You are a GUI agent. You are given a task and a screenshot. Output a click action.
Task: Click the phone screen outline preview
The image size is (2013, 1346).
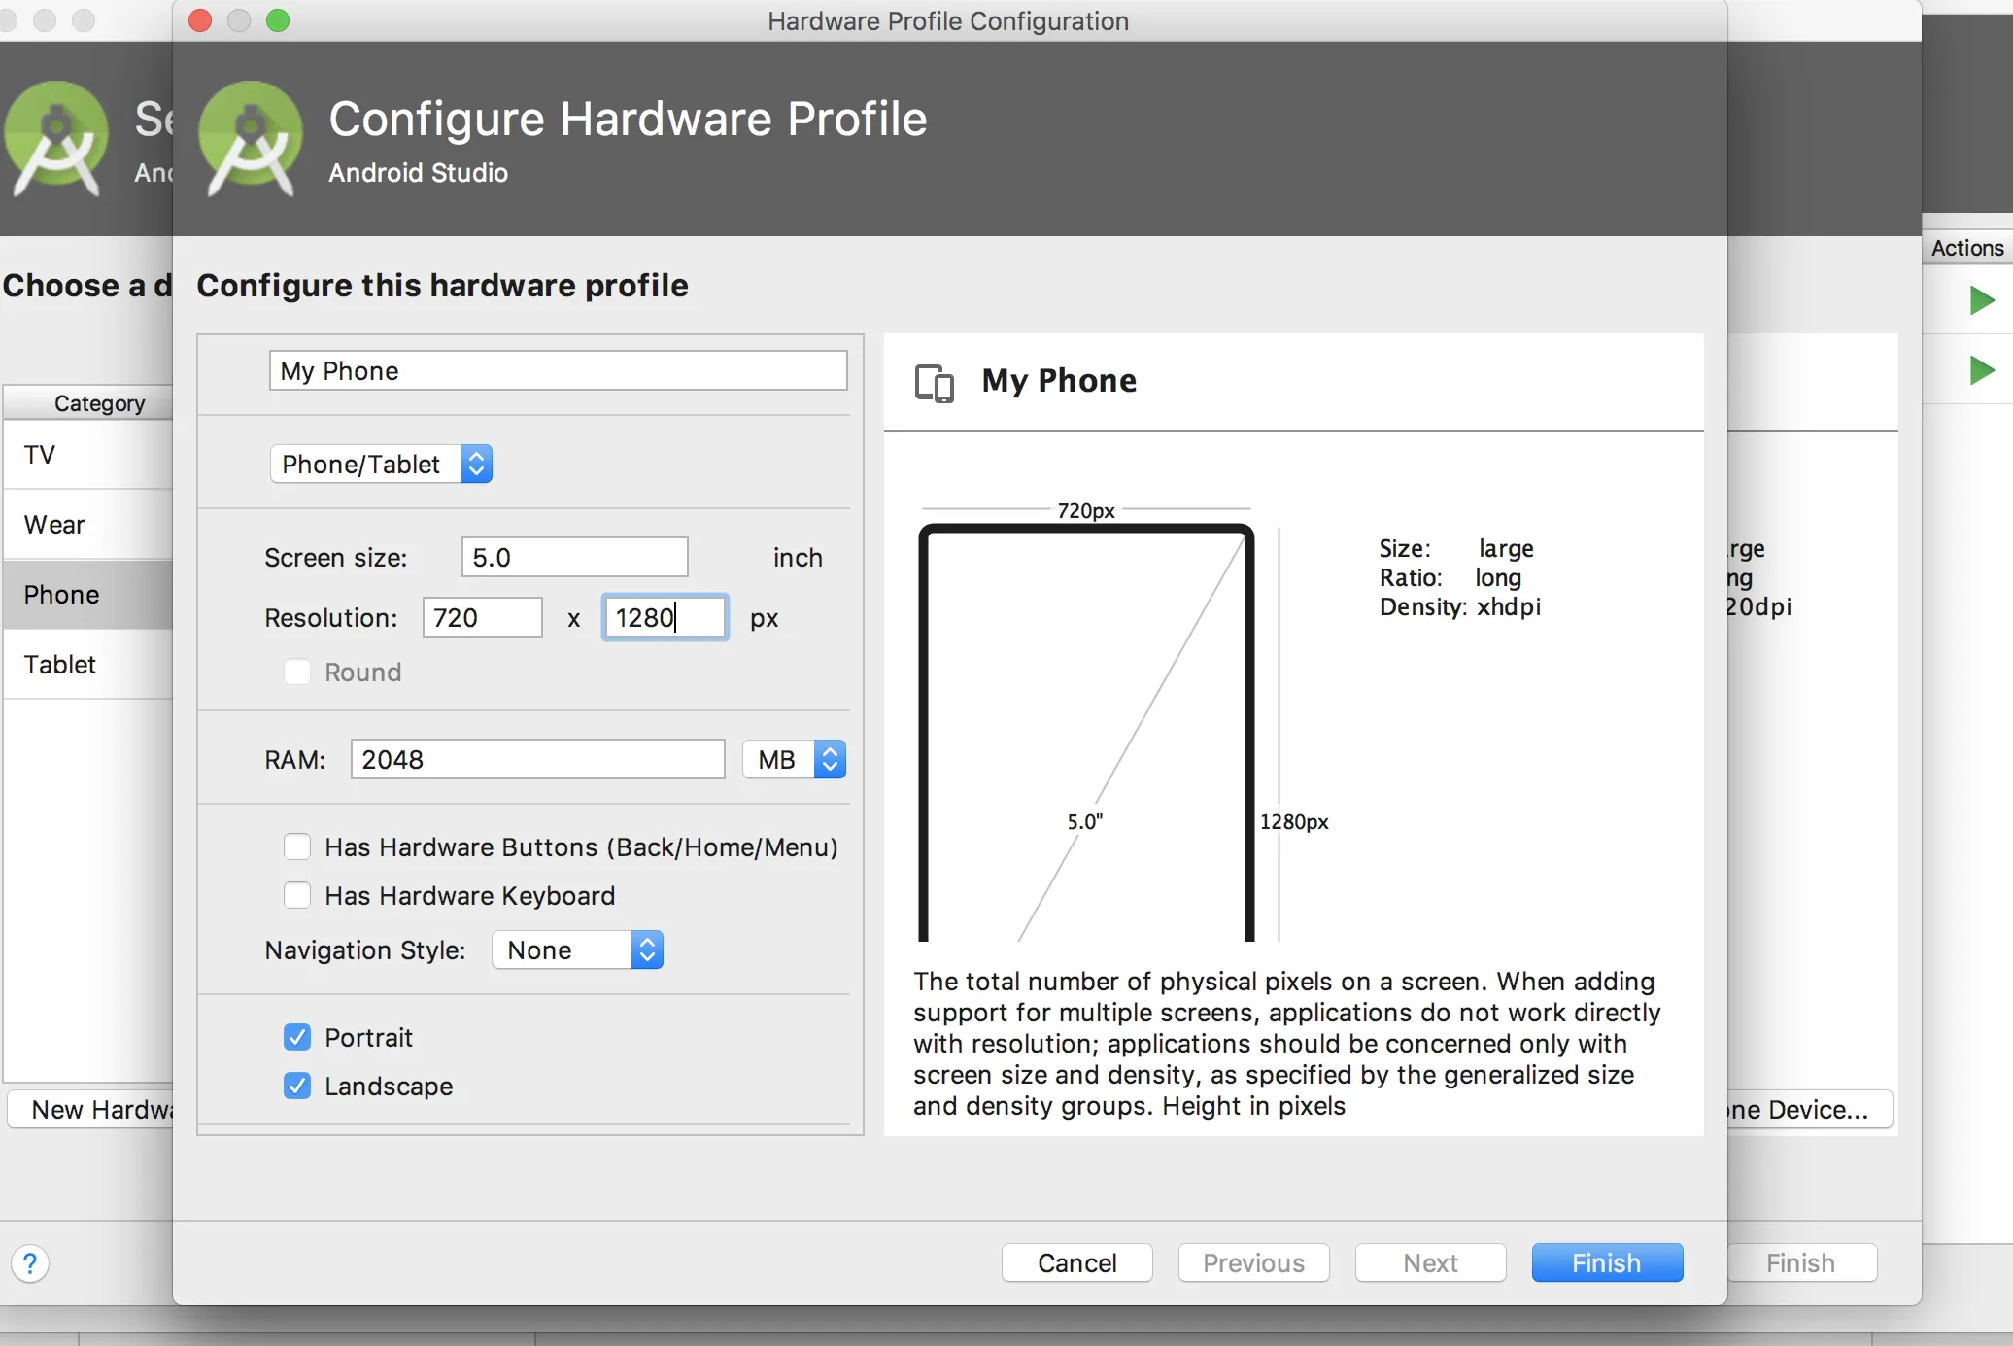[x=1085, y=729]
